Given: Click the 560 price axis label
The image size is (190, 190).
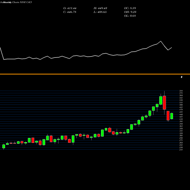Looking at the screenshot, I should [181, 95].
